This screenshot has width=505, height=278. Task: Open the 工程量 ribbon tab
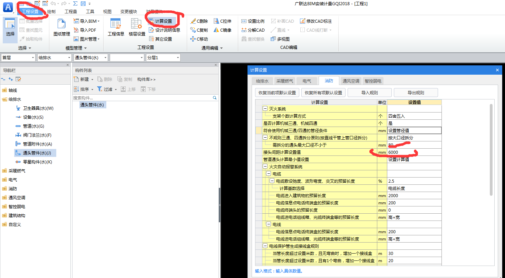coord(71,11)
